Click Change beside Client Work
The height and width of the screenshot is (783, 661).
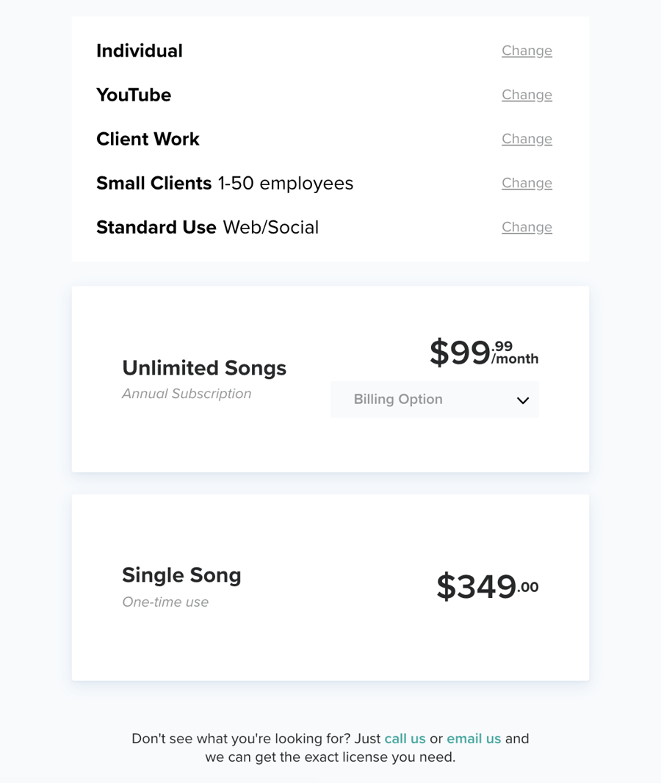[527, 139]
